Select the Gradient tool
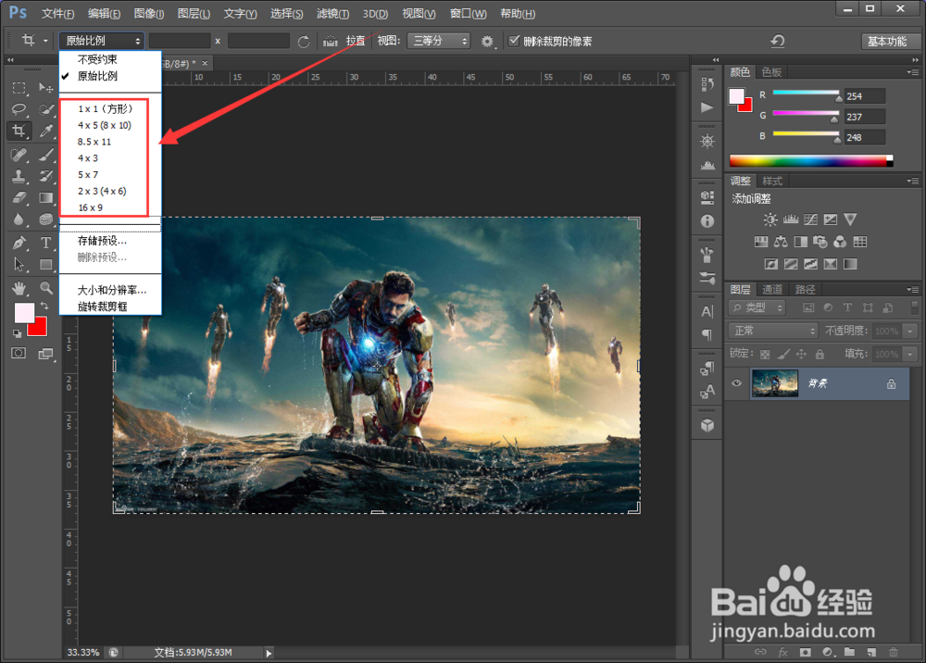926x663 pixels. click(46, 197)
